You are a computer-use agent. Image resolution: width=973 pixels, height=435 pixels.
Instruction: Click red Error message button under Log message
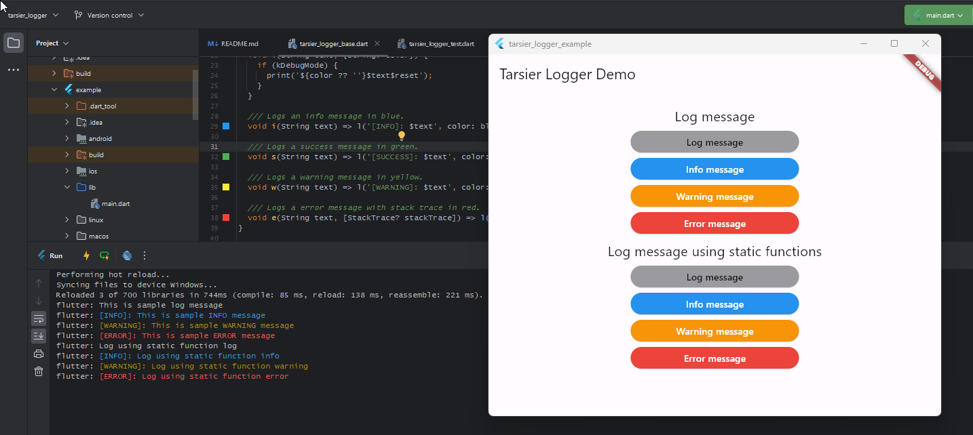point(714,224)
